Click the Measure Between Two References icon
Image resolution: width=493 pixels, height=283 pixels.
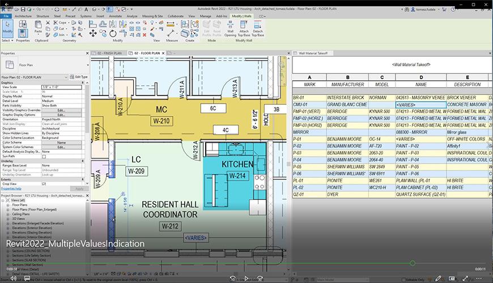click(x=171, y=33)
